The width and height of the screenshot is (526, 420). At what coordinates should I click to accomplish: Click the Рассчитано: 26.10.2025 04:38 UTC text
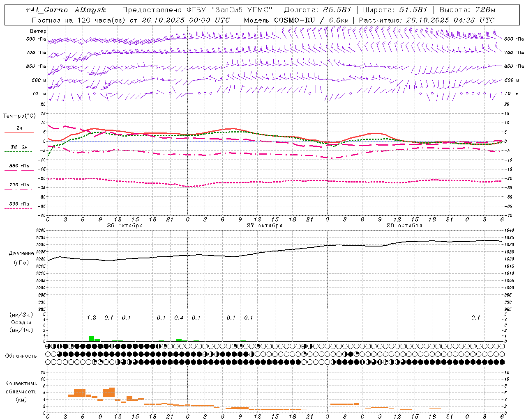click(427, 20)
